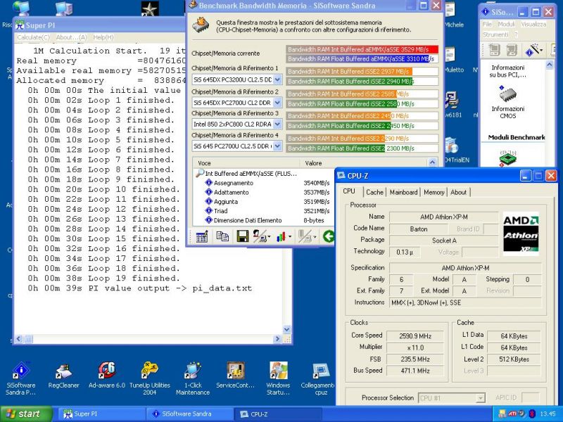The width and height of the screenshot is (563, 422).
Task: Select the Dimensione Dati Elemento row
Action: [x=248, y=220]
